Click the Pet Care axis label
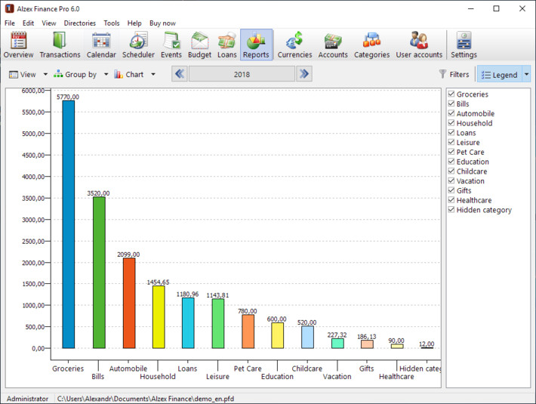Screen dimensions: 536x404 (248, 369)
